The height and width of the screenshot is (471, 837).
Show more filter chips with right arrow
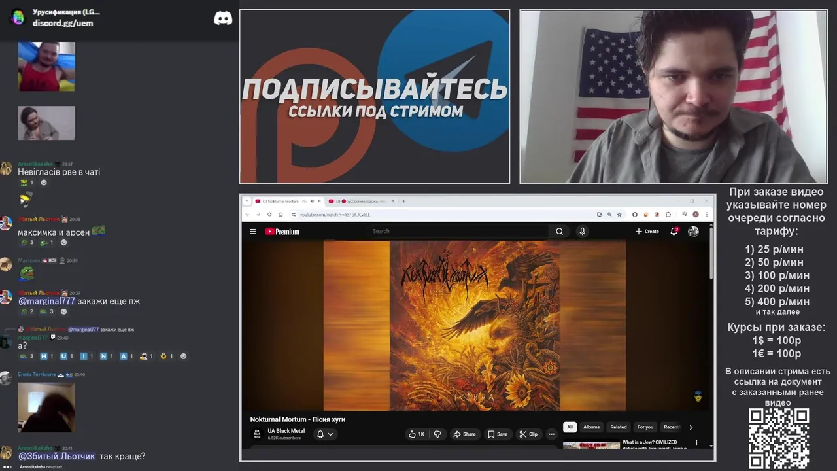point(691,427)
